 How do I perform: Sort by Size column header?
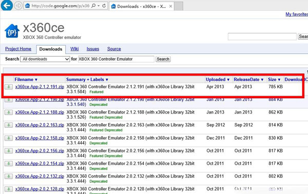274,80
